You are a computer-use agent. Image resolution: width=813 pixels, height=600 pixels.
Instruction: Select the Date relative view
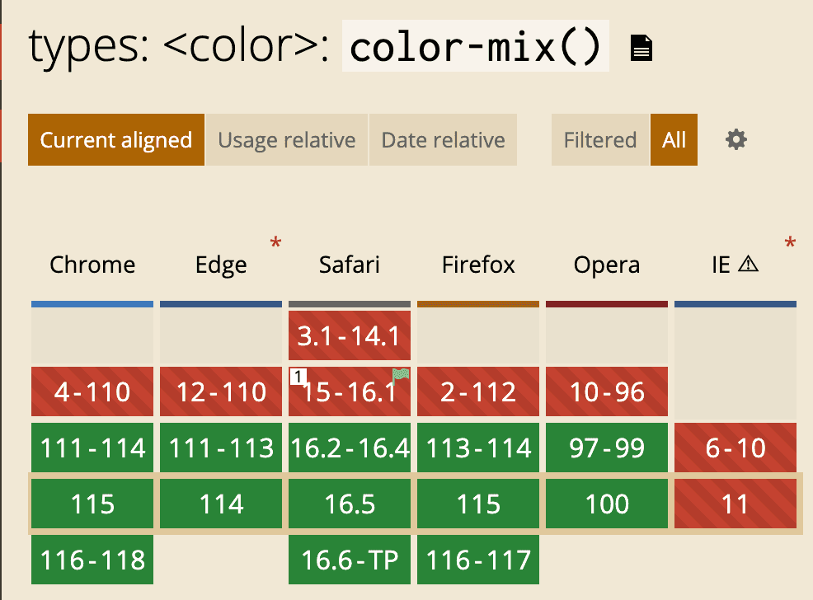coord(443,140)
